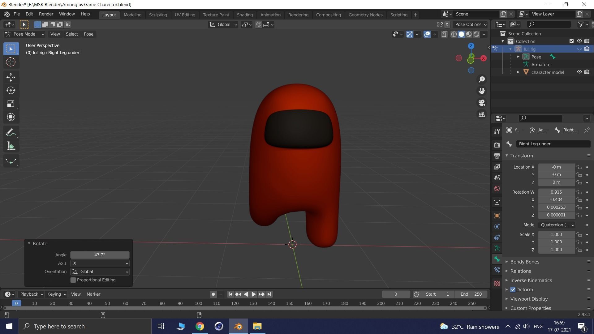Uncheck the Collection exclude checkbox

click(571, 41)
